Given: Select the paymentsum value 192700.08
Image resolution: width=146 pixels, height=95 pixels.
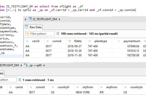Looking at the screenshot, I should point(133,55).
